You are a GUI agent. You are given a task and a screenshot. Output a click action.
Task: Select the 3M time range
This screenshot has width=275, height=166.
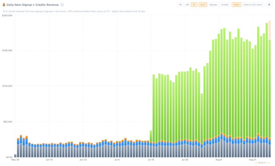pyautogui.click(x=187, y=5)
